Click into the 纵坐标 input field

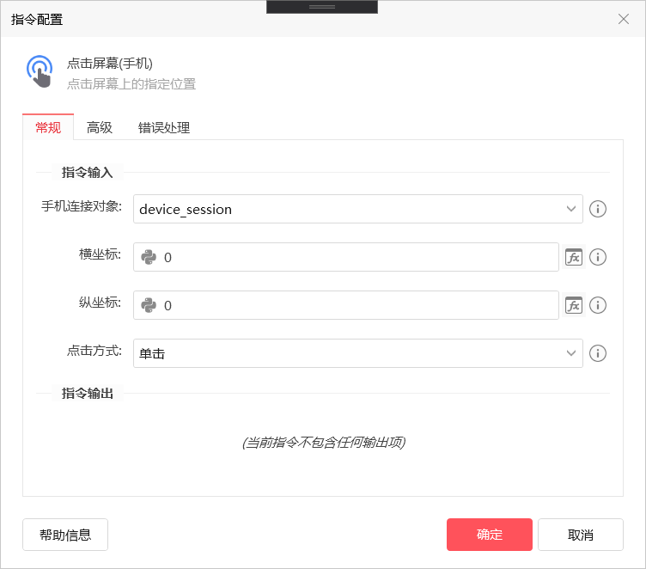346,305
